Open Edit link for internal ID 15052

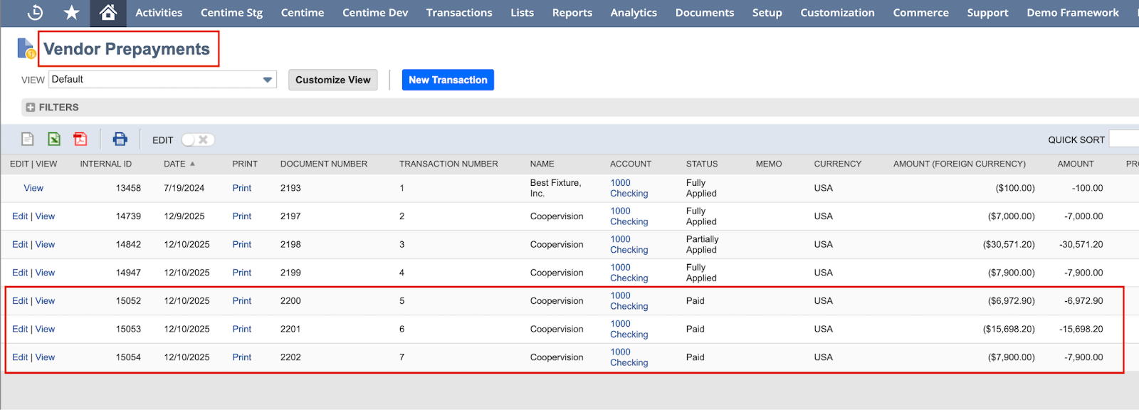[x=20, y=301]
